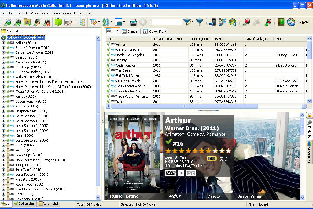Click the filter funnel icon
The width and height of the screenshot is (313, 209).
click(199, 22)
